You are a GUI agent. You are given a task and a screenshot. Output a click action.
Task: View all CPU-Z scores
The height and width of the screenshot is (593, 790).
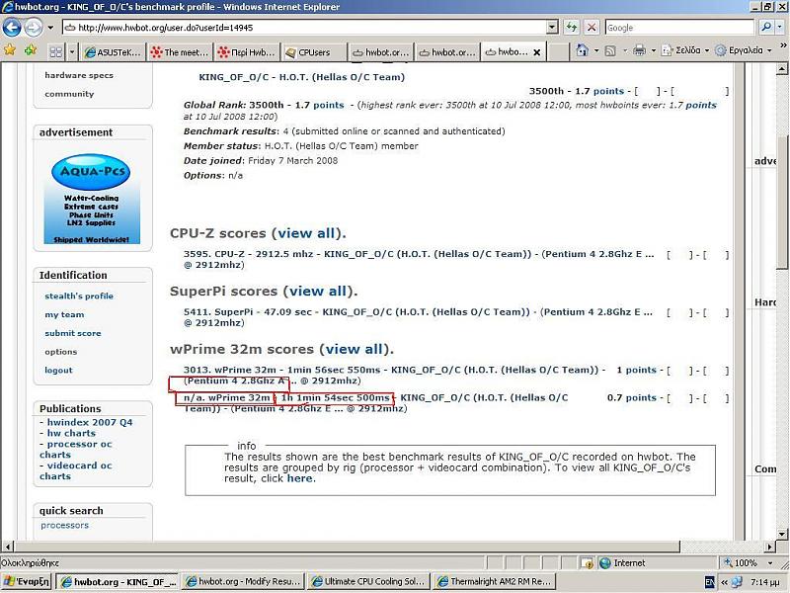pos(306,233)
